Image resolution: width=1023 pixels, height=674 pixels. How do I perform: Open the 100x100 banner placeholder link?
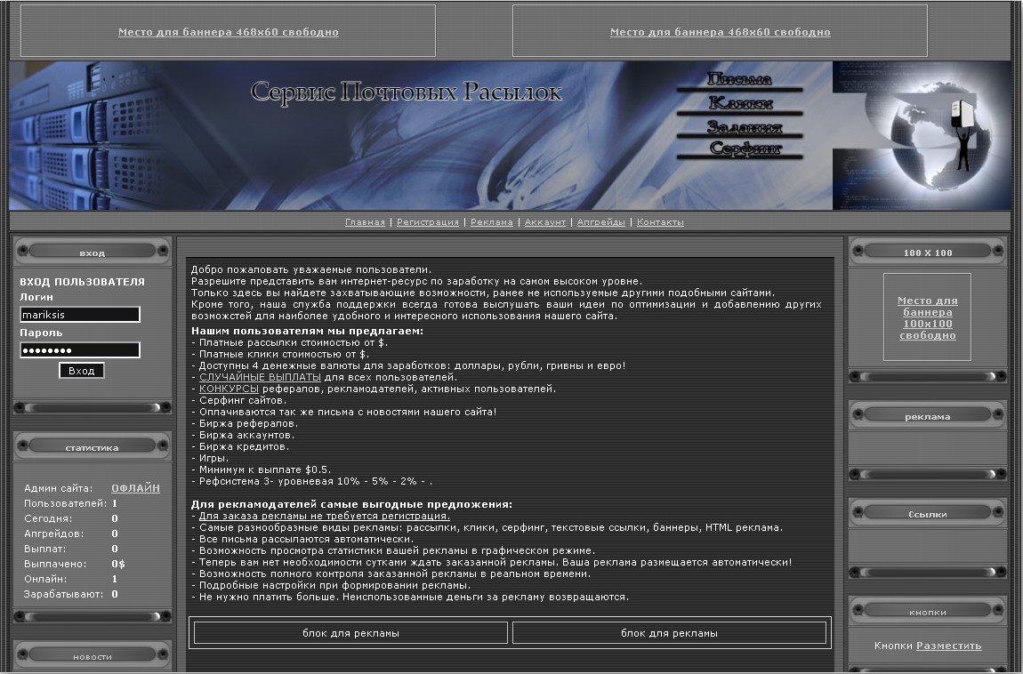(927, 318)
